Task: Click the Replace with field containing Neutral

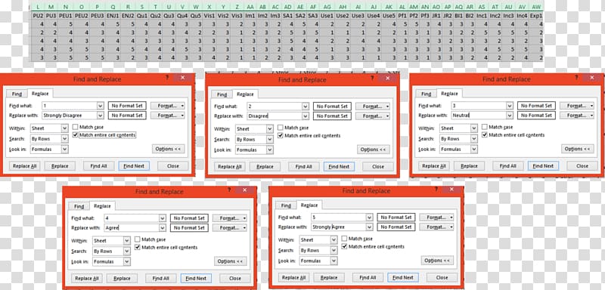Action: tap(482, 115)
